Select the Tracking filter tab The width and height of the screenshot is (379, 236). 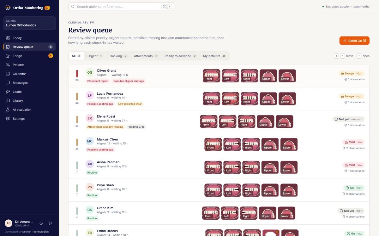coord(118,56)
